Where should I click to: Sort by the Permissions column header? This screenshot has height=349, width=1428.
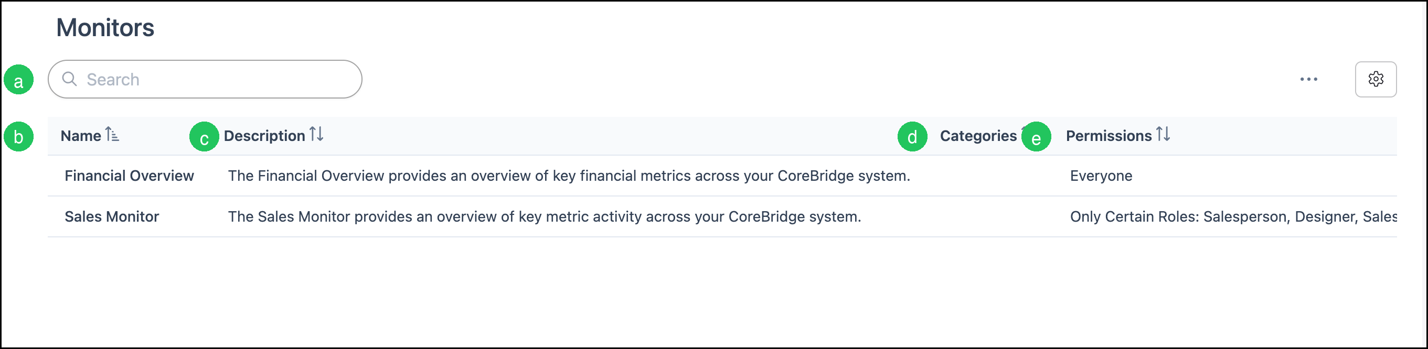(1109, 136)
